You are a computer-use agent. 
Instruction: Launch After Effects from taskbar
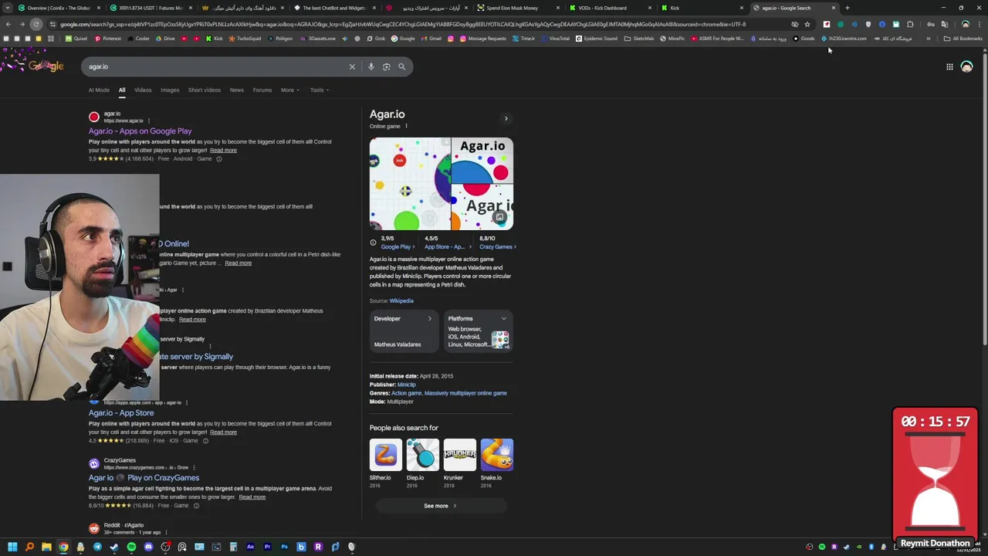click(x=250, y=547)
